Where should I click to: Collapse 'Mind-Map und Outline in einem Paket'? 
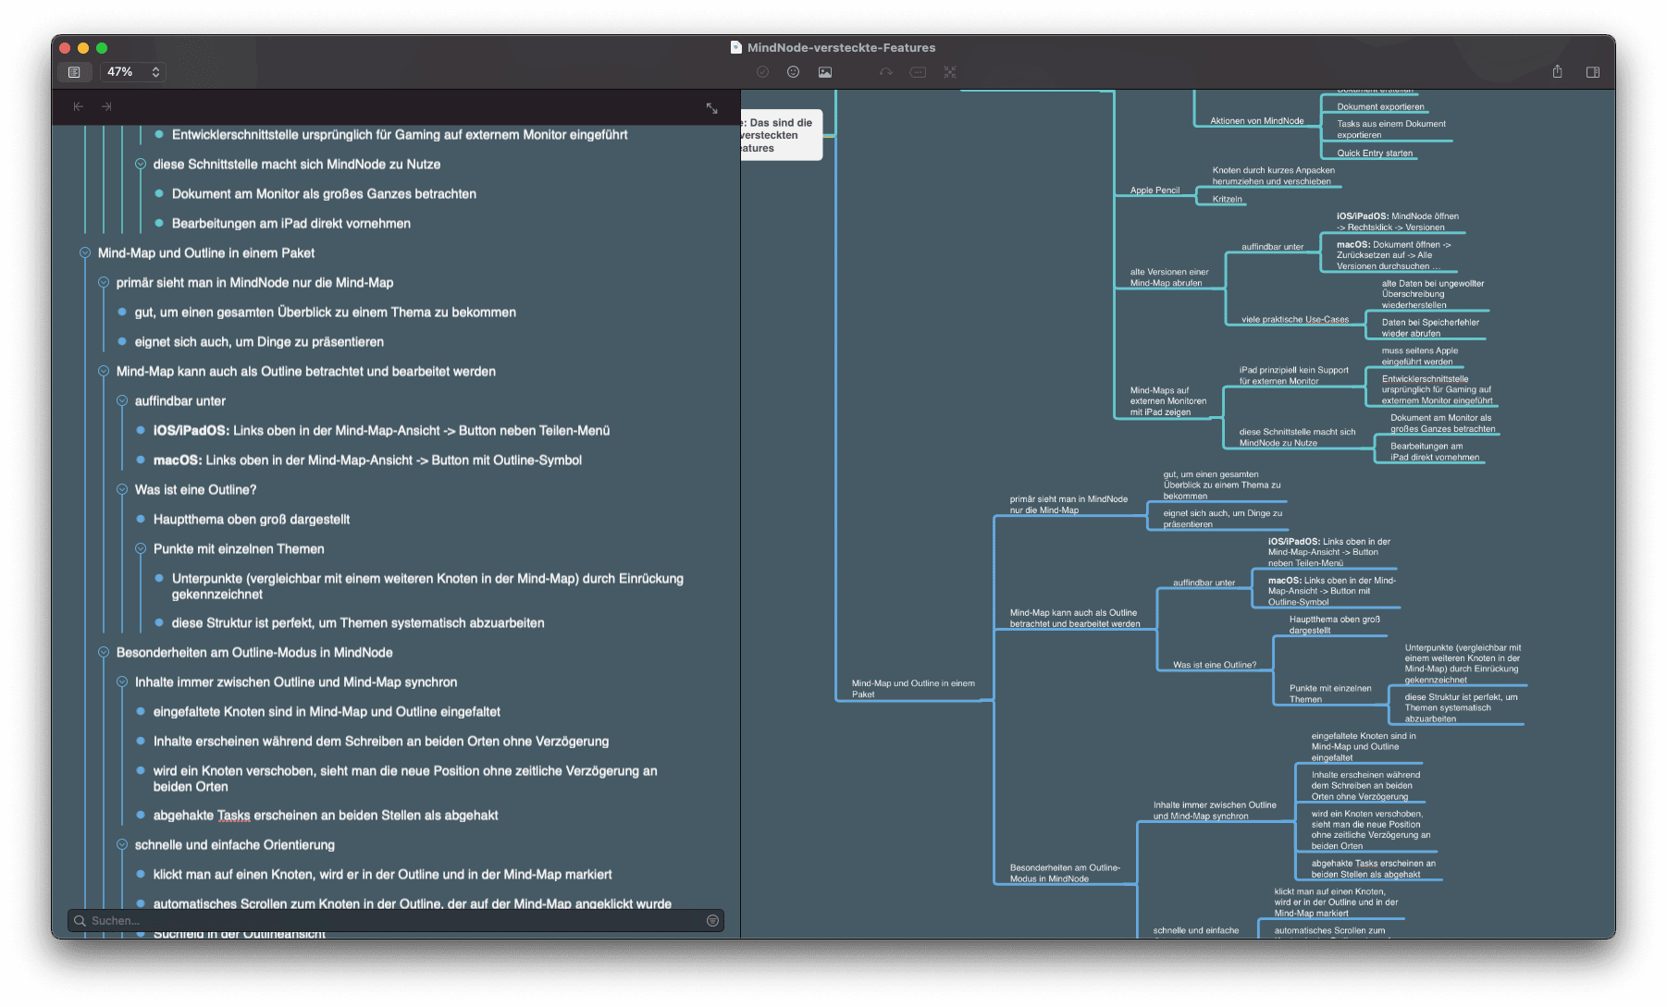tap(85, 252)
